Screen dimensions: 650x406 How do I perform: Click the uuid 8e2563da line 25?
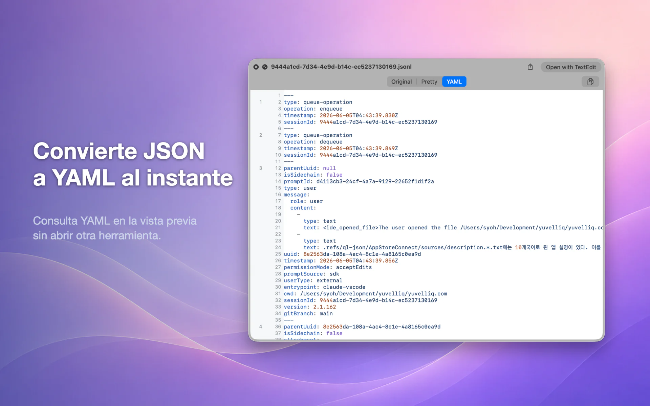pos(352,254)
